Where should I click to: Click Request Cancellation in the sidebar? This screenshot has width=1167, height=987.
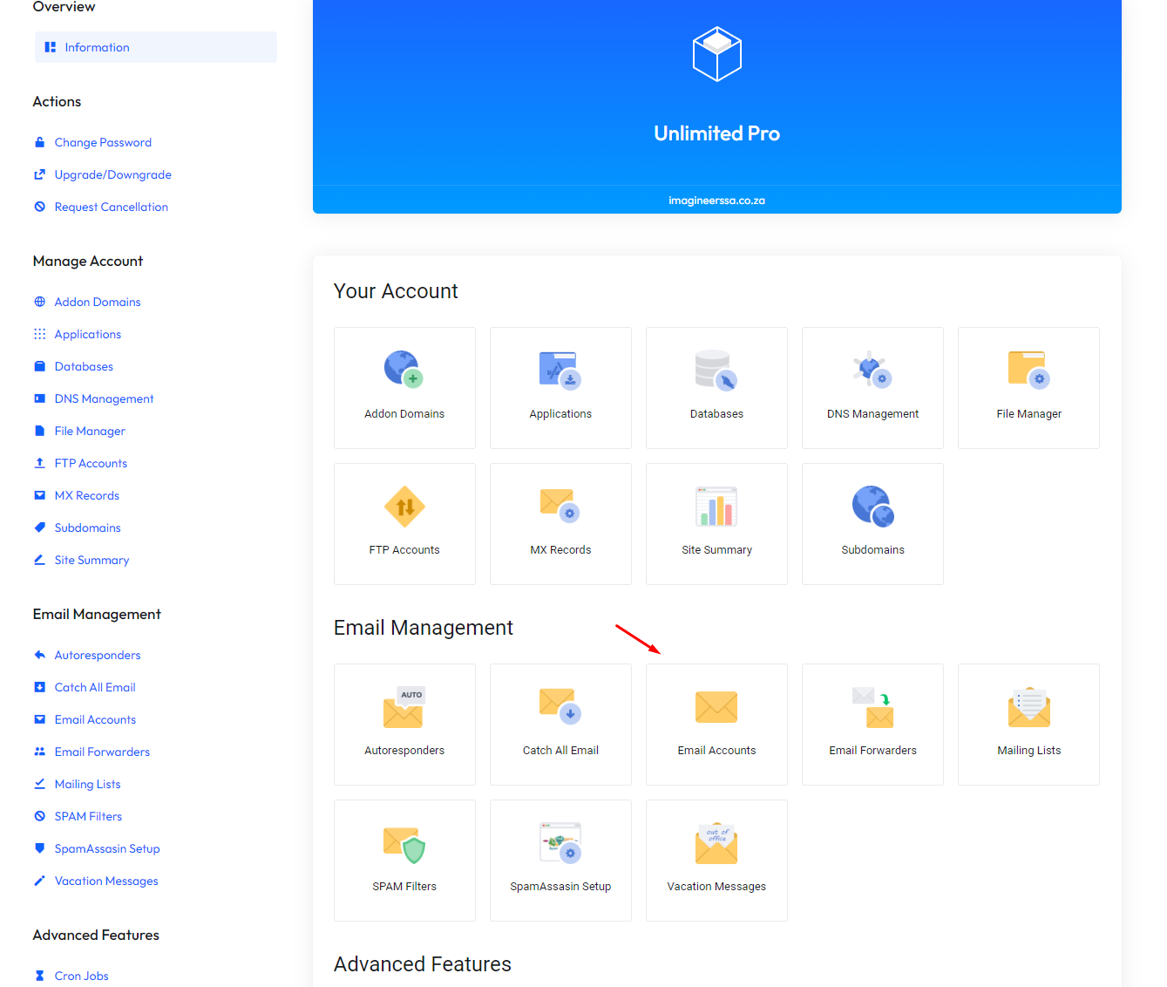pos(111,207)
